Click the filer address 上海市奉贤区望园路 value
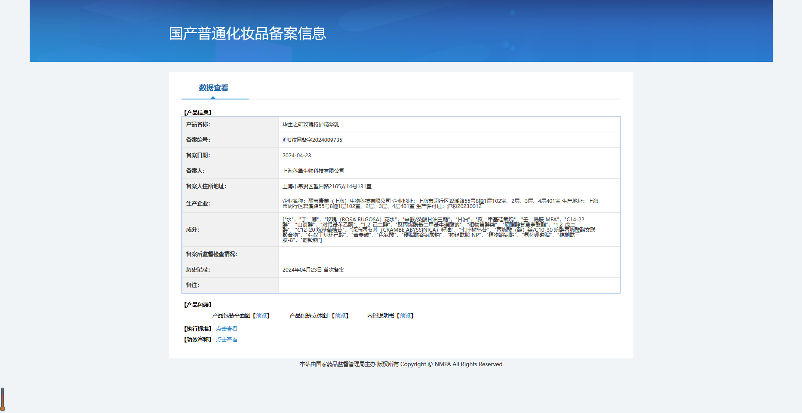The height and width of the screenshot is (413, 802). click(x=327, y=187)
